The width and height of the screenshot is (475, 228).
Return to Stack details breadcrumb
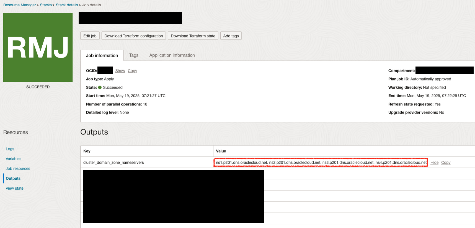(x=67, y=5)
